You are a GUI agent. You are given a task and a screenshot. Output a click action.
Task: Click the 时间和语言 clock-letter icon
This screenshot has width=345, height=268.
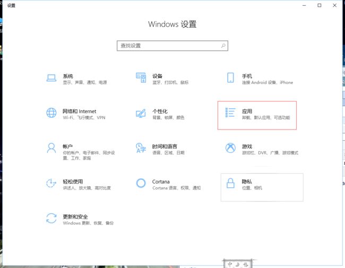[x=141, y=148]
